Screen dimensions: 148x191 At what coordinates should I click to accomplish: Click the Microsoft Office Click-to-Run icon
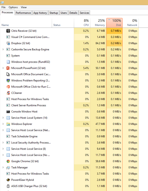(8, 87)
